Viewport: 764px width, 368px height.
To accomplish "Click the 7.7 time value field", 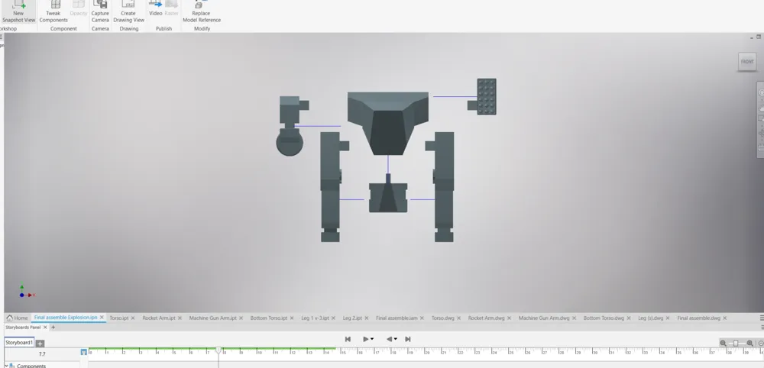I will [42, 354].
